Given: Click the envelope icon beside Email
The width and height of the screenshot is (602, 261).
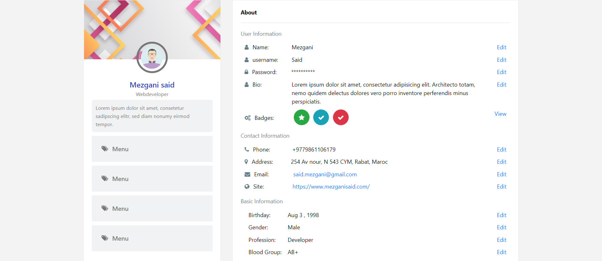Looking at the screenshot, I should tap(247, 174).
